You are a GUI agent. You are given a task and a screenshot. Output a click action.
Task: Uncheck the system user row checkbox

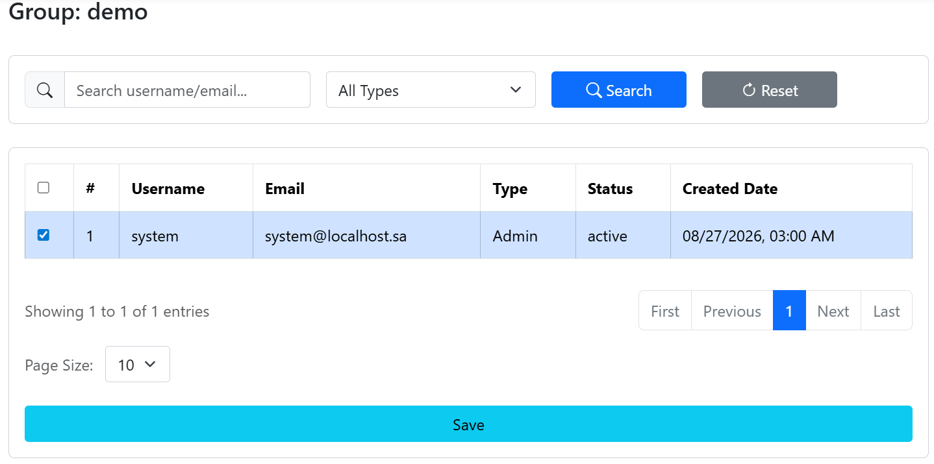[x=44, y=236]
